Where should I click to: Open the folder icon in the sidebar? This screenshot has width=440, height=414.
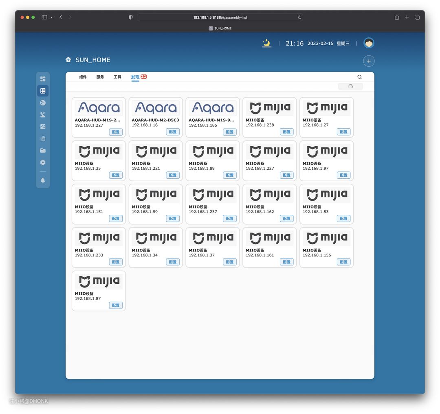(43, 151)
